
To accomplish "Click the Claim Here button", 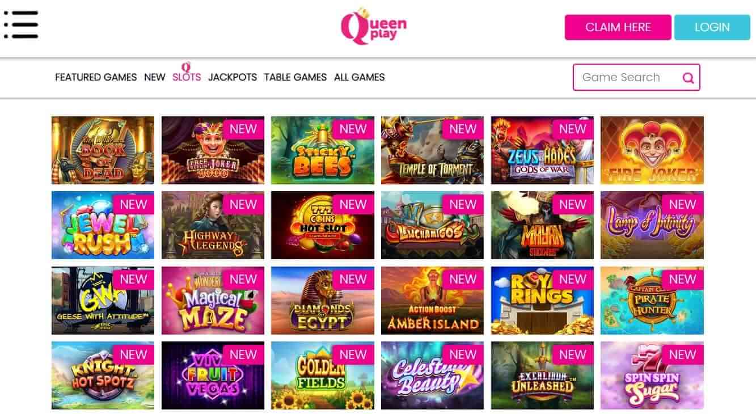I will point(618,27).
